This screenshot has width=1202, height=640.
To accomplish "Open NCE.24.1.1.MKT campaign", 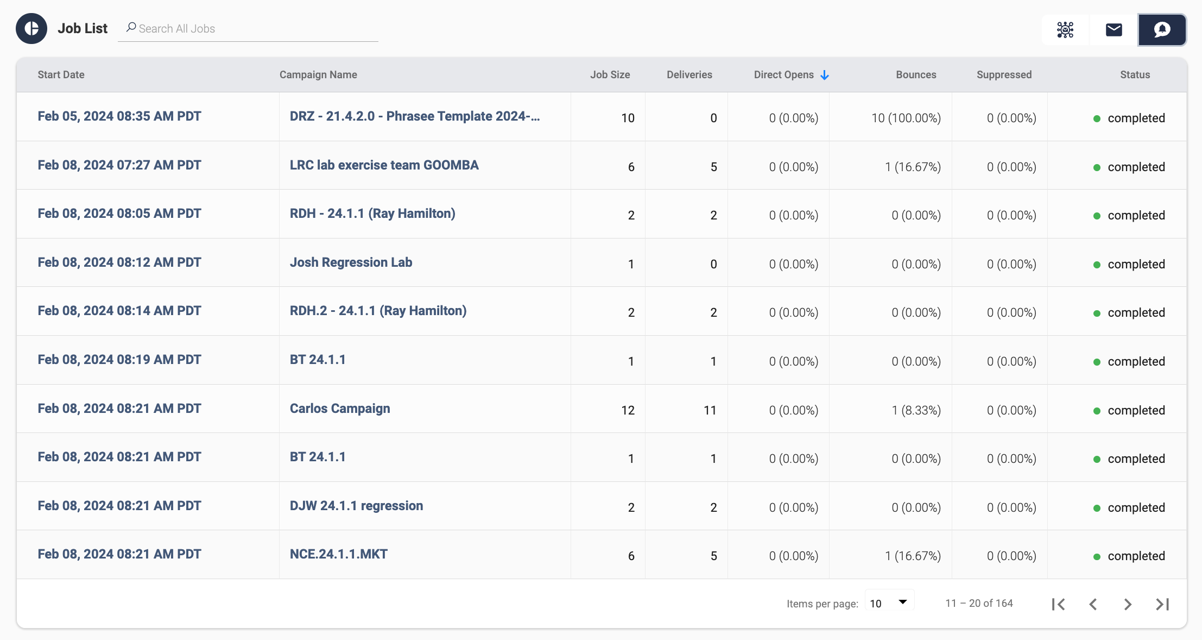I will point(338,554).
